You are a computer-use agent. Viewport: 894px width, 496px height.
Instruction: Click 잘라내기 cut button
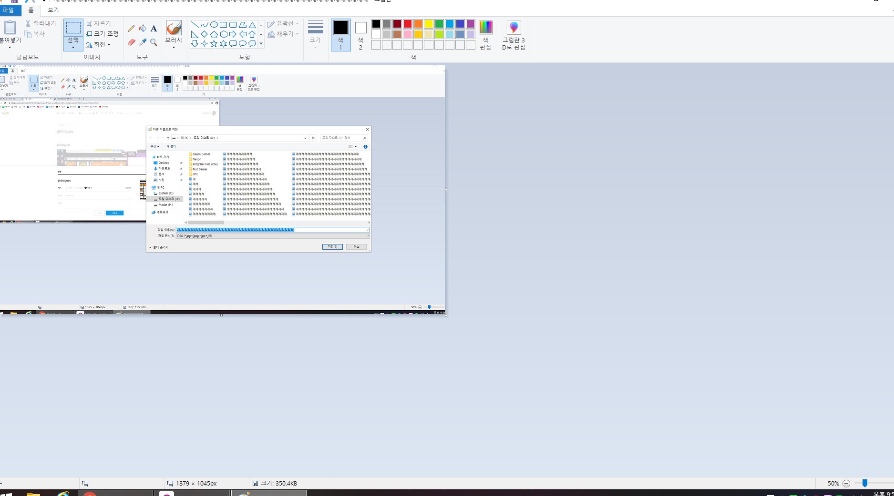(x=41, y=23)
